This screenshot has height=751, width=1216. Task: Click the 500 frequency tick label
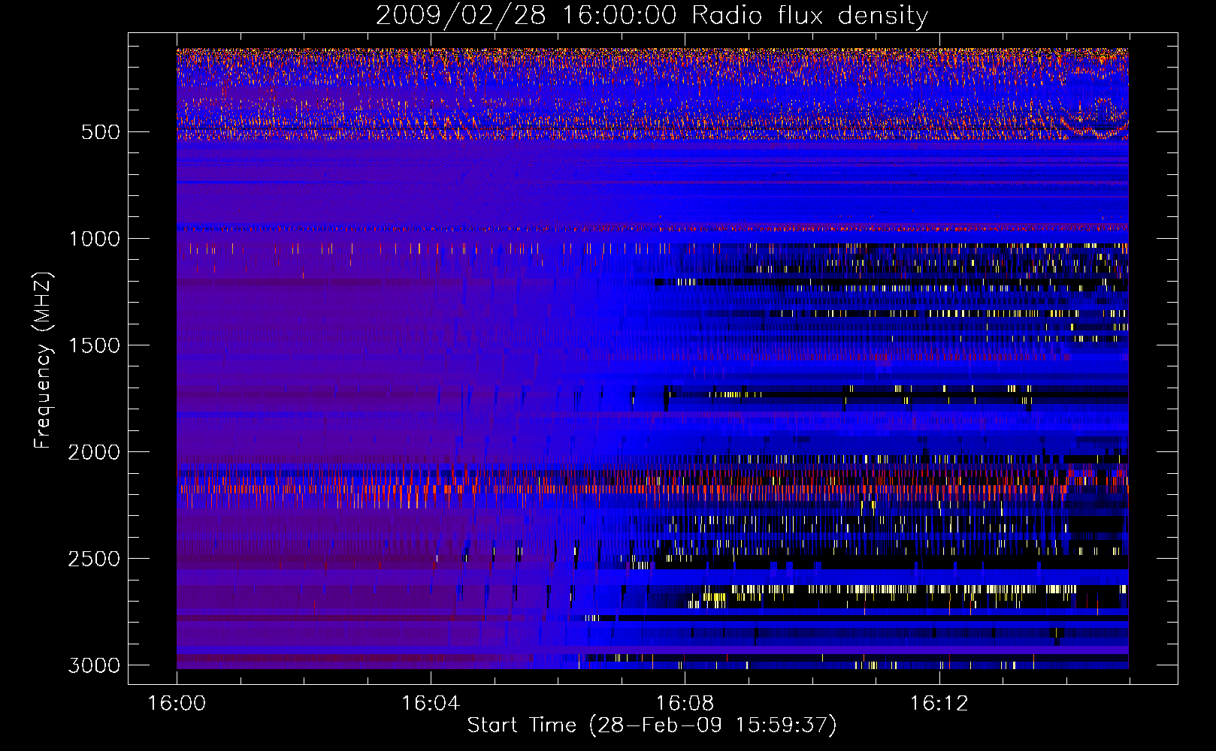(x=101, y=132)
